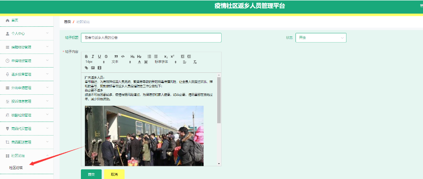Increase the paragraph indent
This screenshot has height=179, width=423.
189,57
